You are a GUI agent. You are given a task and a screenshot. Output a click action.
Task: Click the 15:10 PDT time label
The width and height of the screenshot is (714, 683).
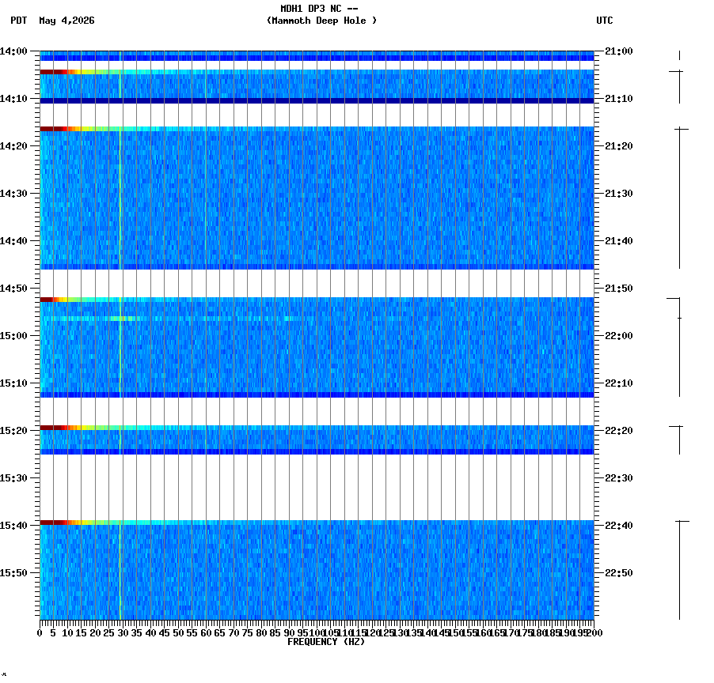click(x=13, y=383)
